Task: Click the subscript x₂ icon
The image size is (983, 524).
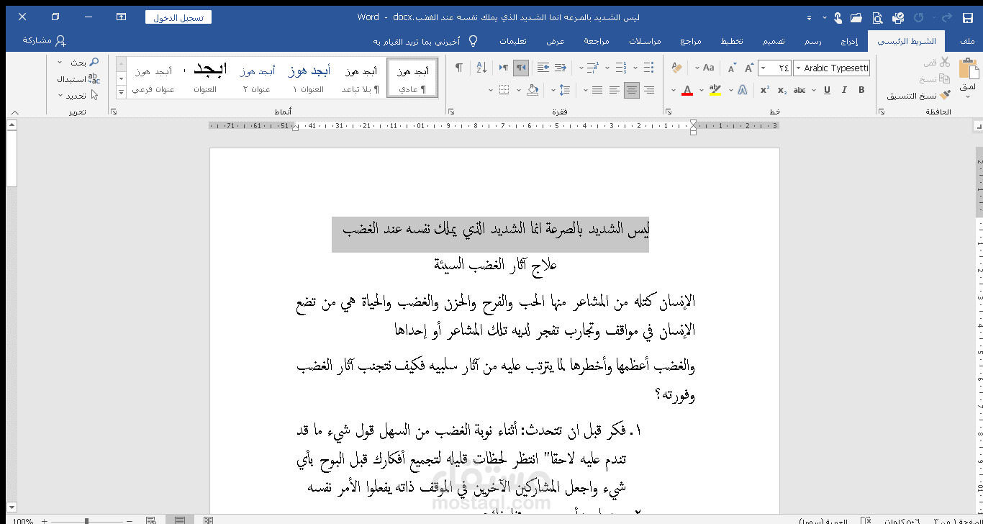Action: point(782,90)
